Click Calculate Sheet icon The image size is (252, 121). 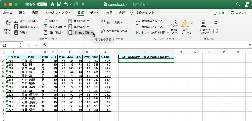click(215, 31)
